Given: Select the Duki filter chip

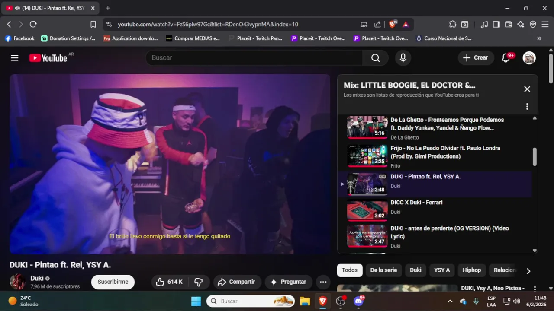Looking at the screenshot, I should [x=415, y=270].
